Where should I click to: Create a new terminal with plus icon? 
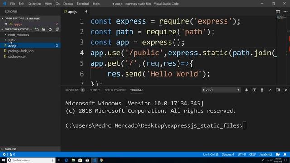pyautogui.click(x=246, y=90)
